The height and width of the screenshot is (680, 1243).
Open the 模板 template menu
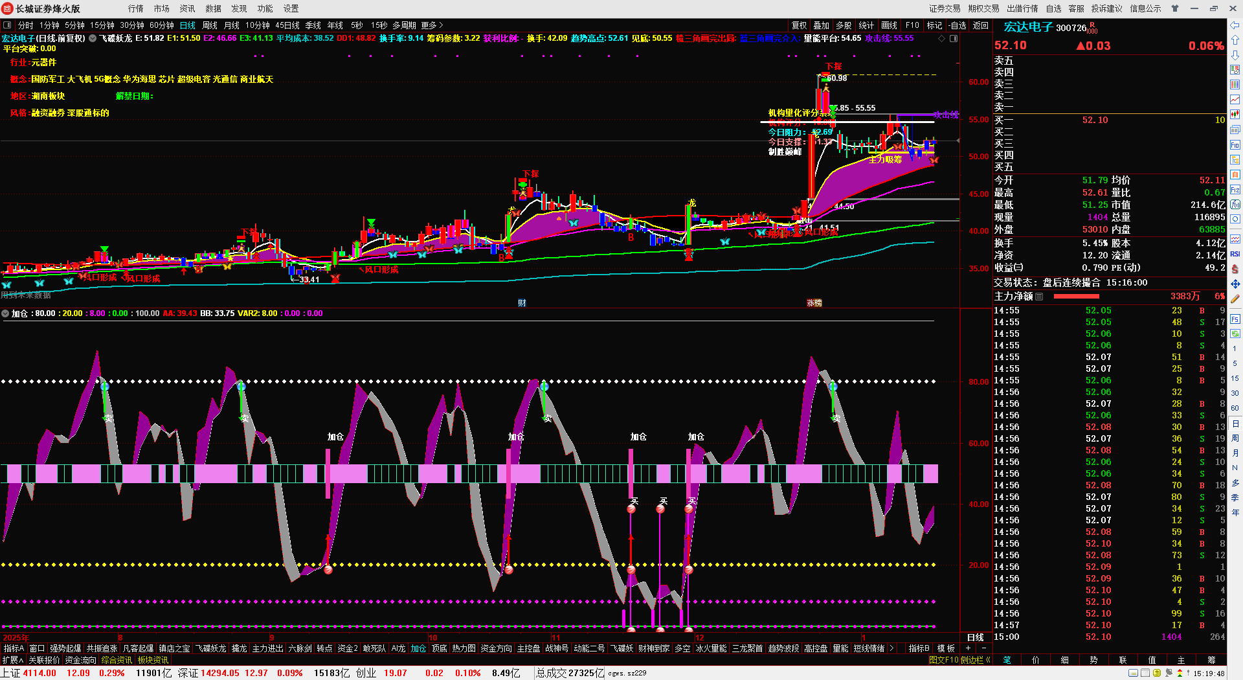946,648
